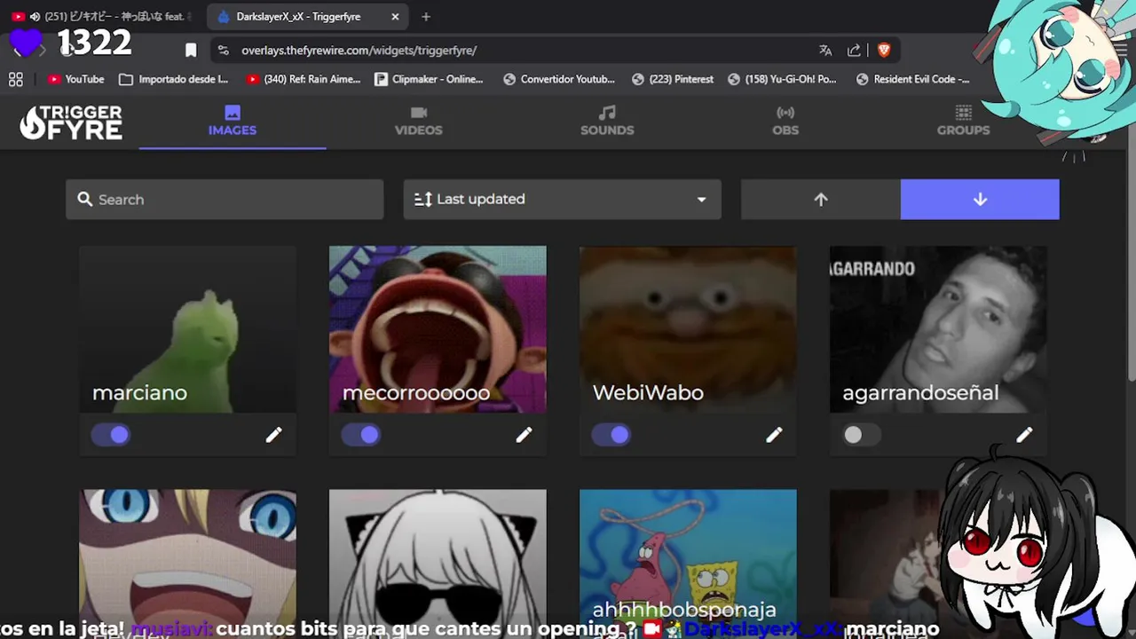The width and height of the screenshot is (1136, 639).
Task: Open the Resident Evil Code bookmark
Action: click(912, 79)
